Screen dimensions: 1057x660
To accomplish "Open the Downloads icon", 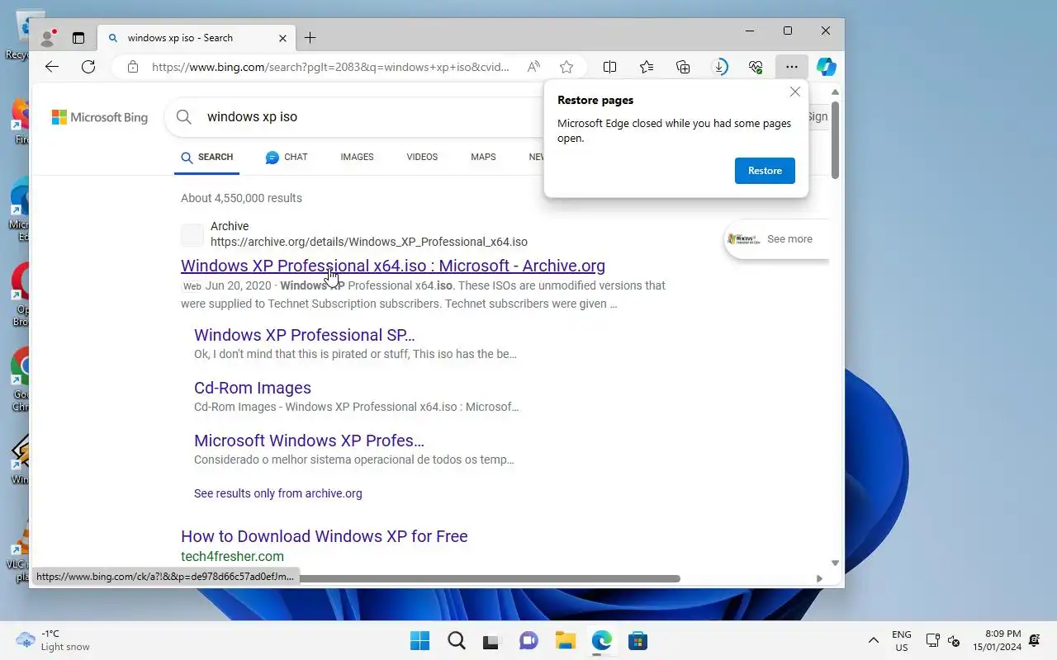I will pos(720,67).
